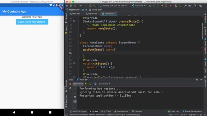Run the app with green play icon

point(150,6)
